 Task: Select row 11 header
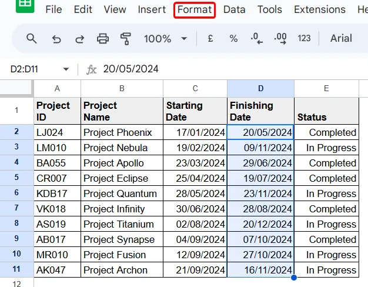[16, 269]
